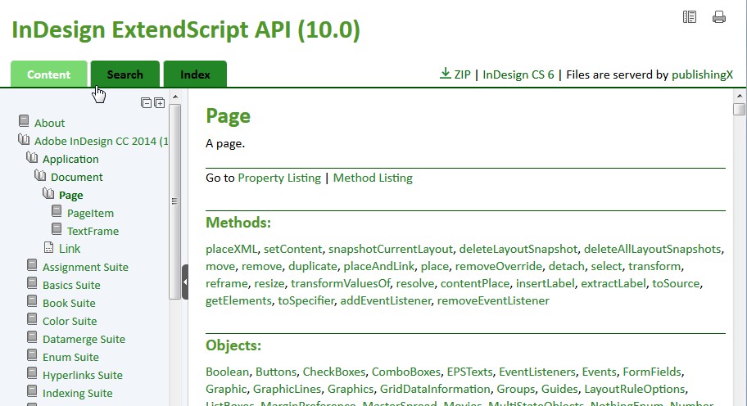This screenshot has height=406, width=747.
Task: Toggle the sidebar layout icon at top right
Action: [690, 17]
